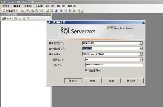Click the Analysis Services MDX Query icon
This screenshot has width=163, height=107.
[28, 10]
